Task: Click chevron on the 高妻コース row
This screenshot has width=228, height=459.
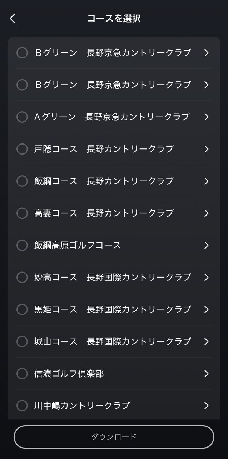Action: point(206,213)
